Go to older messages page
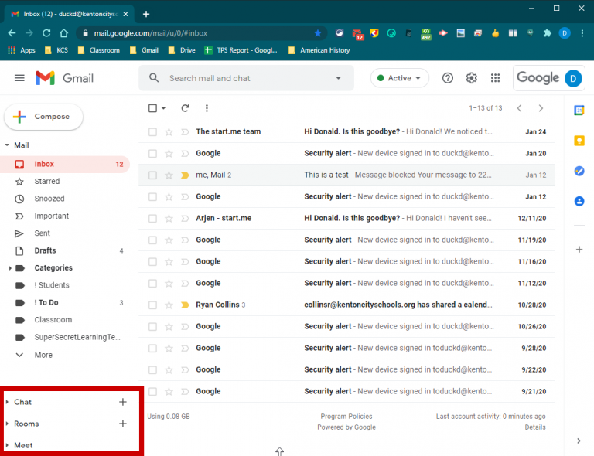 point(541,108)
